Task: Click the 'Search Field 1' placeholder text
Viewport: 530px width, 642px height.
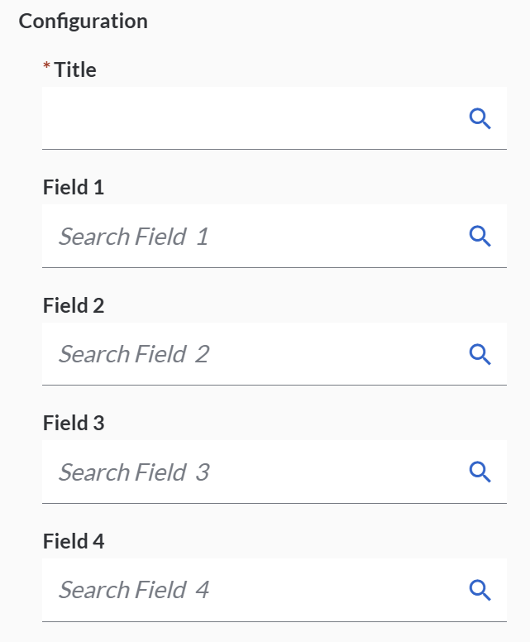Action: 133,237
